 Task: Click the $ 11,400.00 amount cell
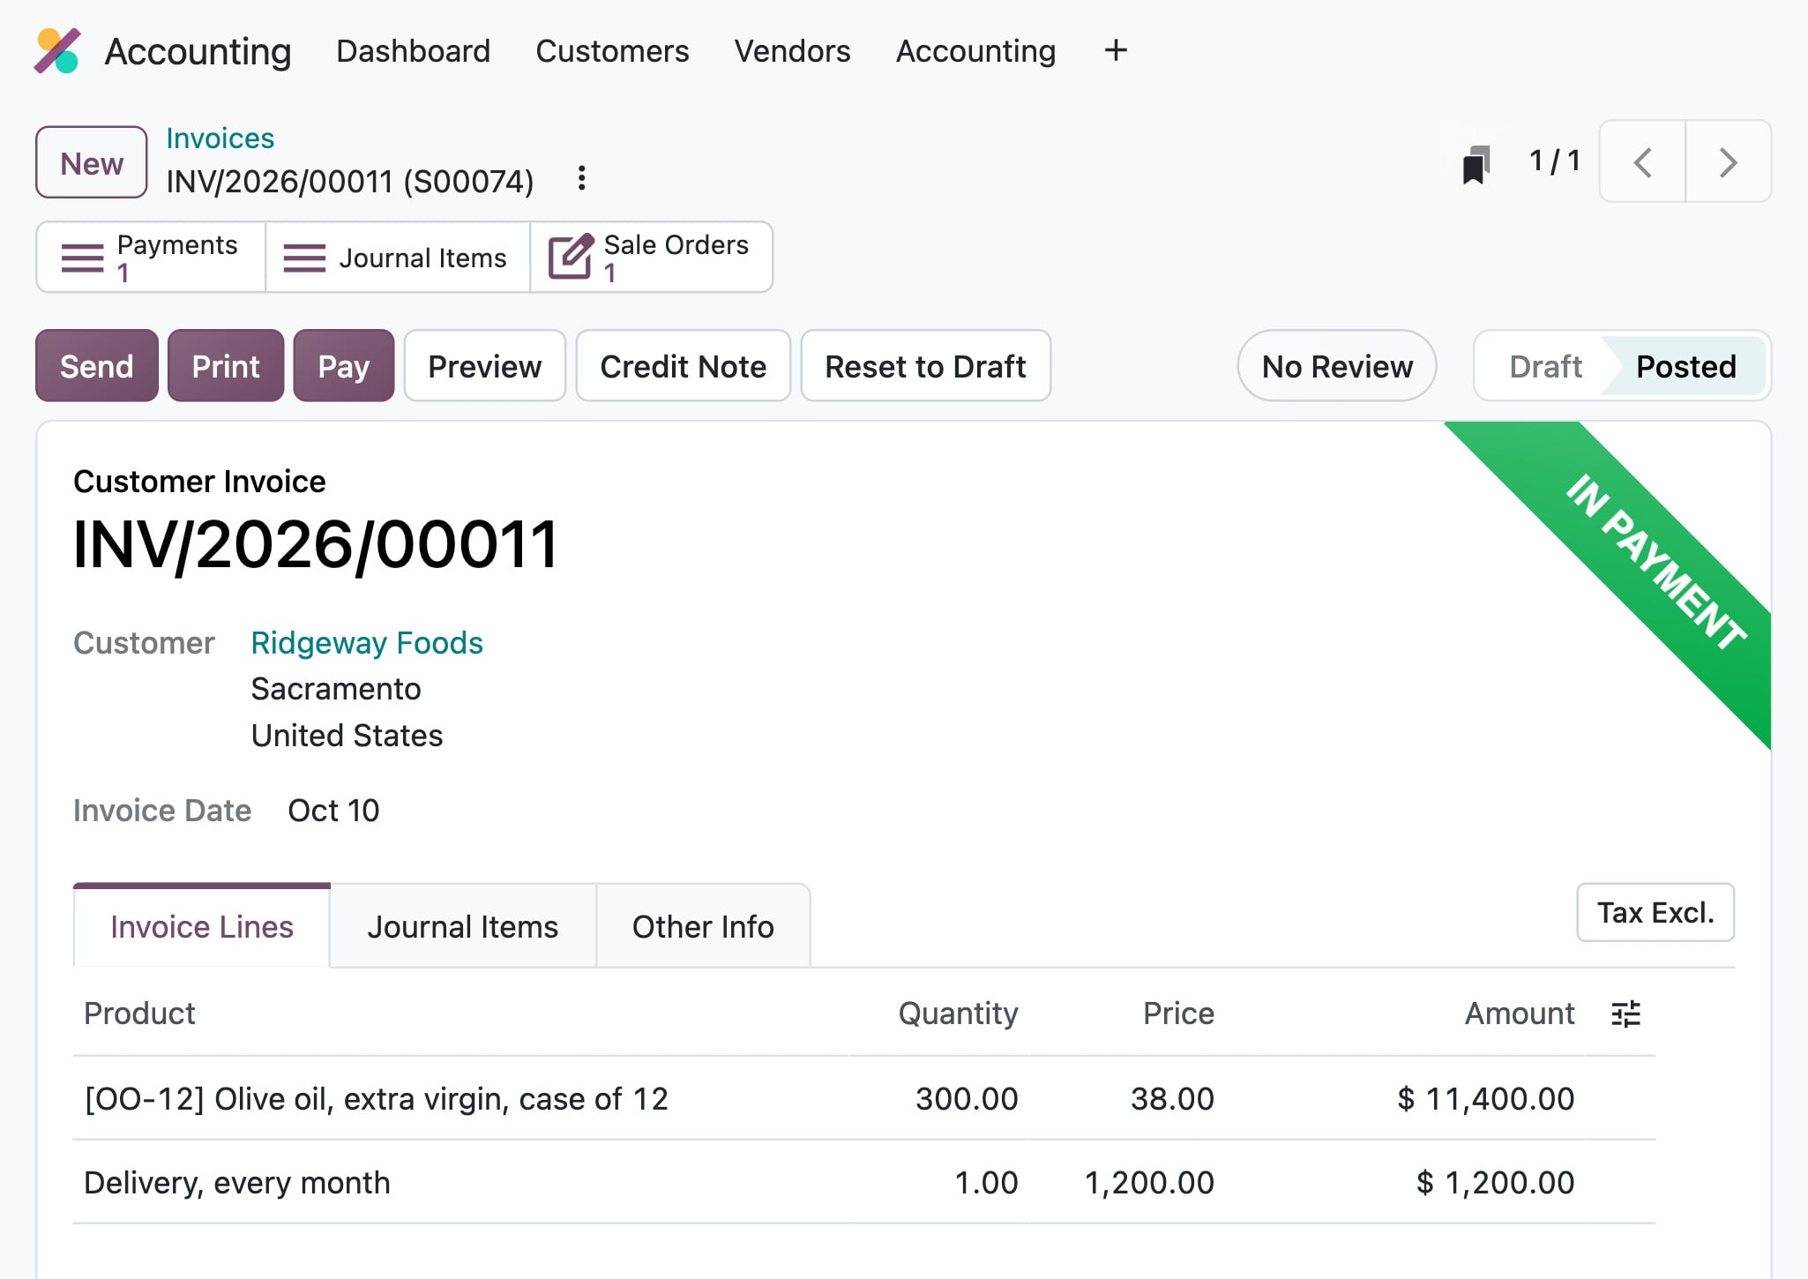(x=1486, y=1098)
